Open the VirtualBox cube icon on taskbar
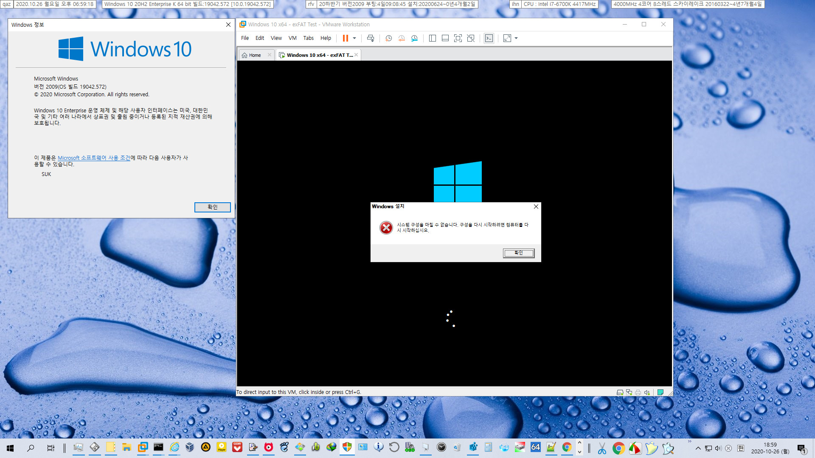 pyautogui.click(x=190, y=447)
